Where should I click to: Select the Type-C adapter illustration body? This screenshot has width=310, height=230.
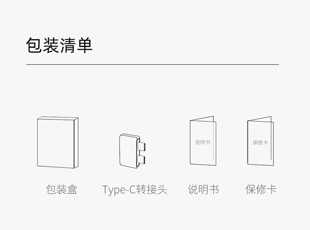click(x=129, y=151)
